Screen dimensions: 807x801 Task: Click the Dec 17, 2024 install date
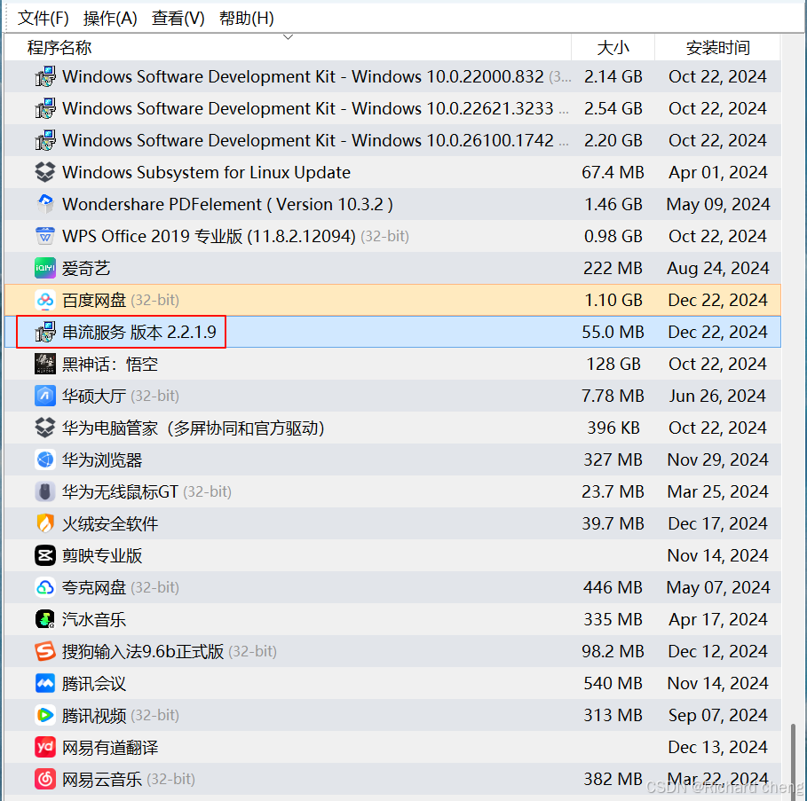click(717, 523)
